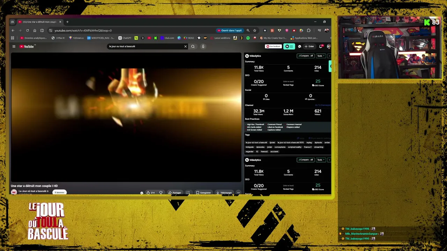Click the 'scripted reality' tag
Viewport: 447px width, 251px height.
[x=294, y=147]
